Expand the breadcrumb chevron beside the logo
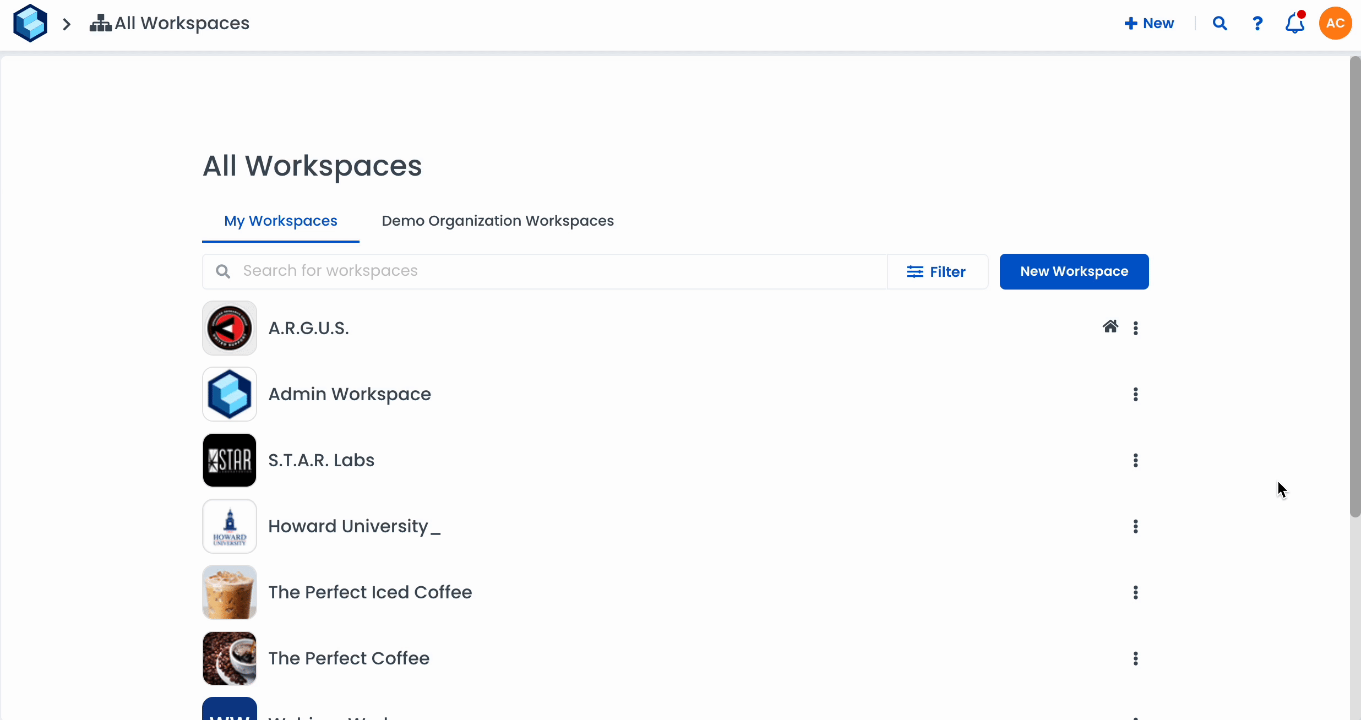 click(x=67, y=24)
